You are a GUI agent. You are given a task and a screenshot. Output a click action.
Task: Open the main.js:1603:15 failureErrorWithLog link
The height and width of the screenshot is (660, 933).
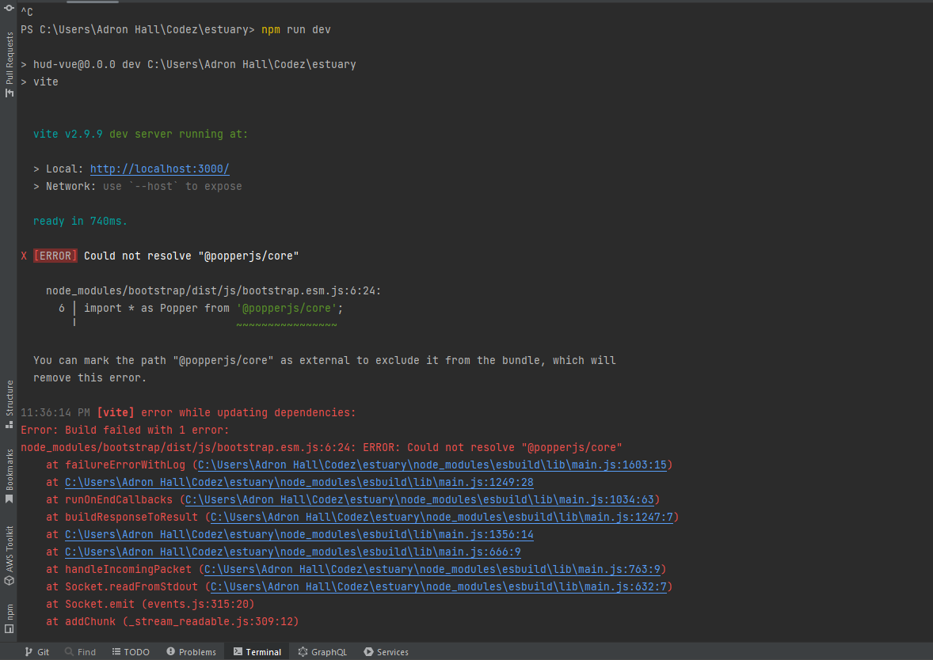click(x=432, y=465)
